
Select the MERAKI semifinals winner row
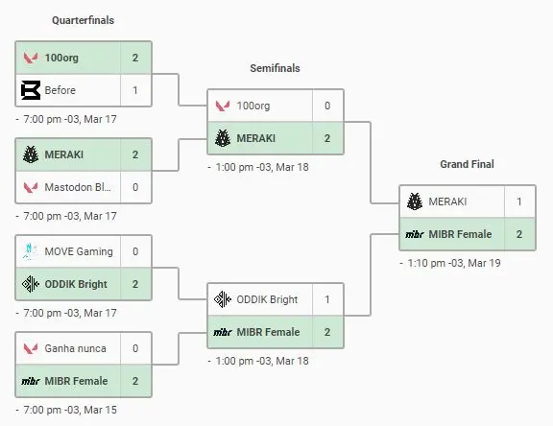276,138
